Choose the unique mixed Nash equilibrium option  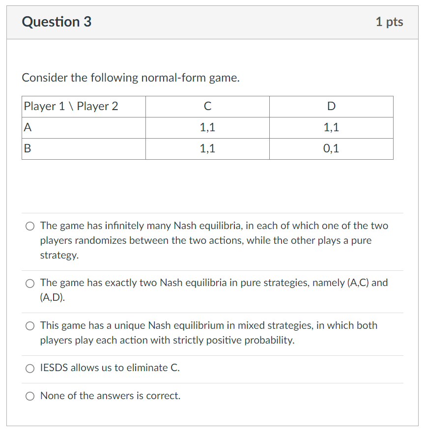click(x=29, y=325)
